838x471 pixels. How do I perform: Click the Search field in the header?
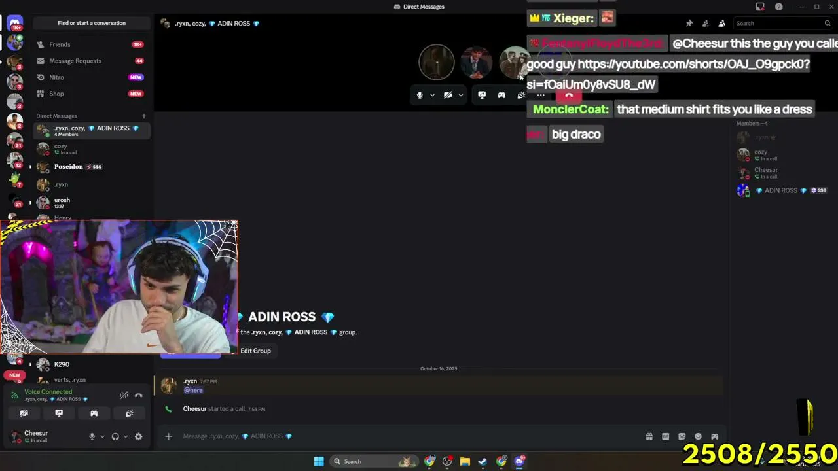[x=782, y=23]
